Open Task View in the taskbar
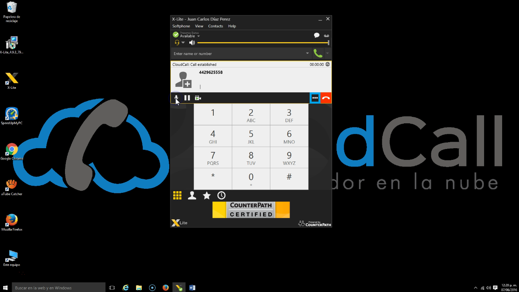Screen dimensions: 519x292 click(112, 288)
